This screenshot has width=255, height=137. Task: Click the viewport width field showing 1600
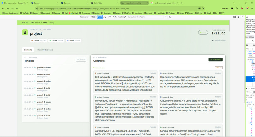click(x=93, y=17)
